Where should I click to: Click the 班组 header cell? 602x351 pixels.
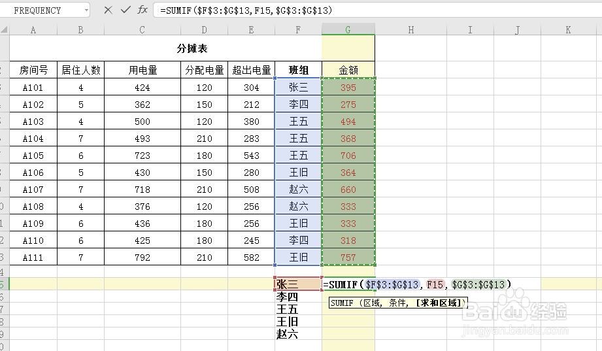[x=298, y=70]
